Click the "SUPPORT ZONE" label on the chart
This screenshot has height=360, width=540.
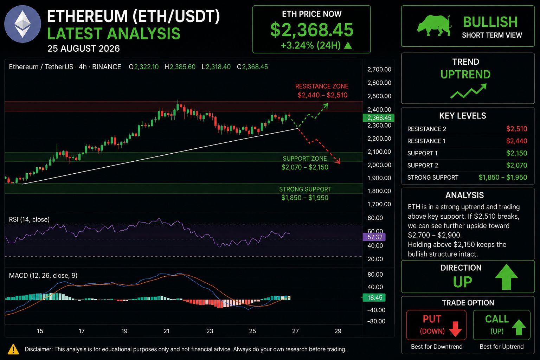coord(305,159)
